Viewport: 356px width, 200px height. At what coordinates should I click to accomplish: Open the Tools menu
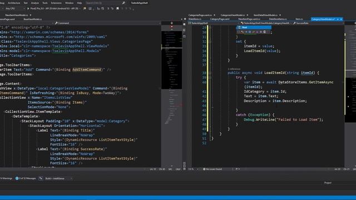(x=45, y=3)
